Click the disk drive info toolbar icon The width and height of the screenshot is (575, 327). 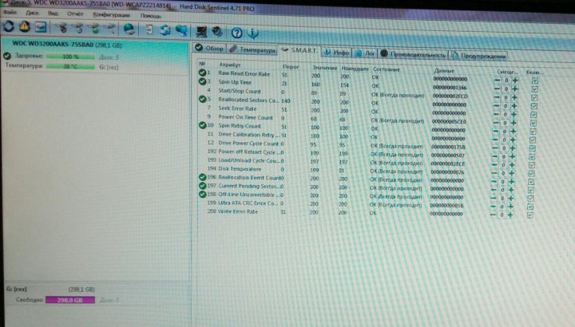click(x=41, y=27)
